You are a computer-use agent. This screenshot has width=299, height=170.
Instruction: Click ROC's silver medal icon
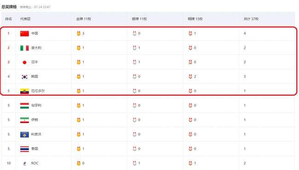(134, 163)
